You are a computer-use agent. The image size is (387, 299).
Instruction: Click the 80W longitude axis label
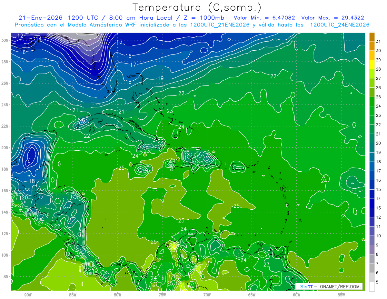[117, 295]
